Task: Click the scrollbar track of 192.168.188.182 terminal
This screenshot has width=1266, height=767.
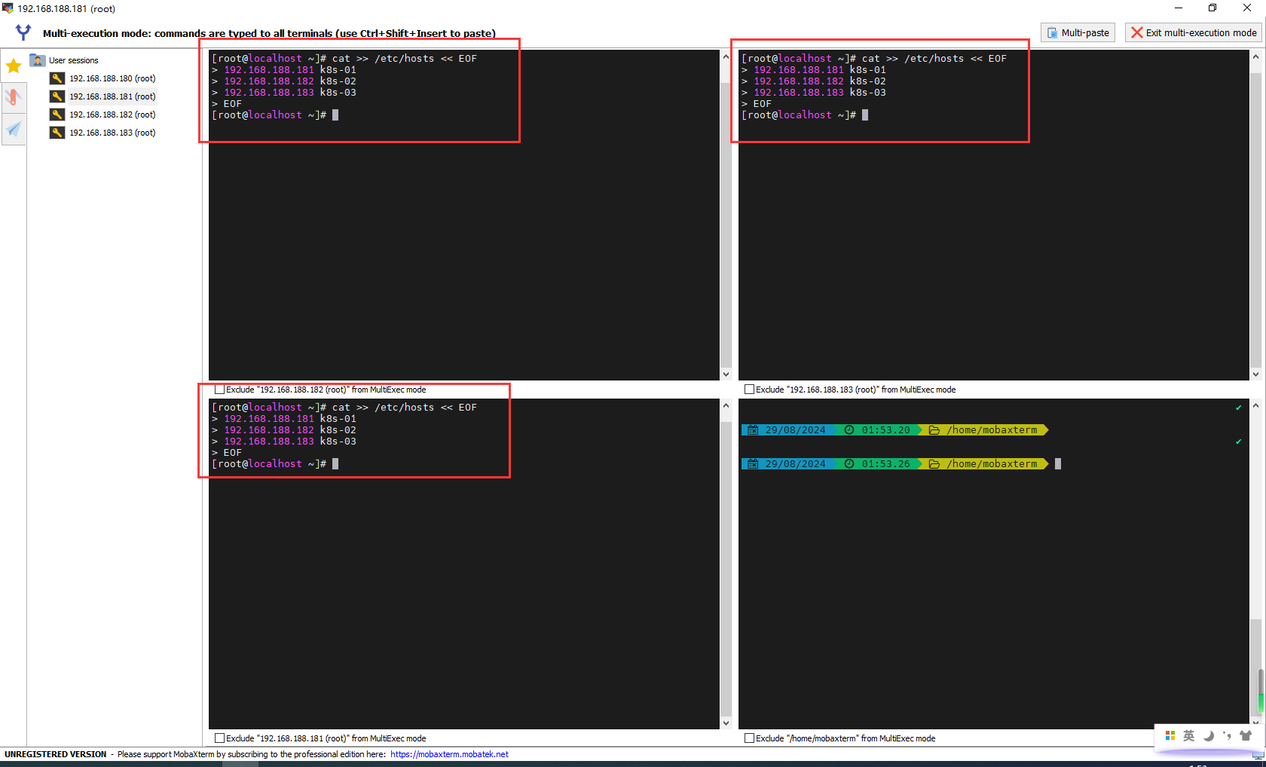Action: click(726, 215)
